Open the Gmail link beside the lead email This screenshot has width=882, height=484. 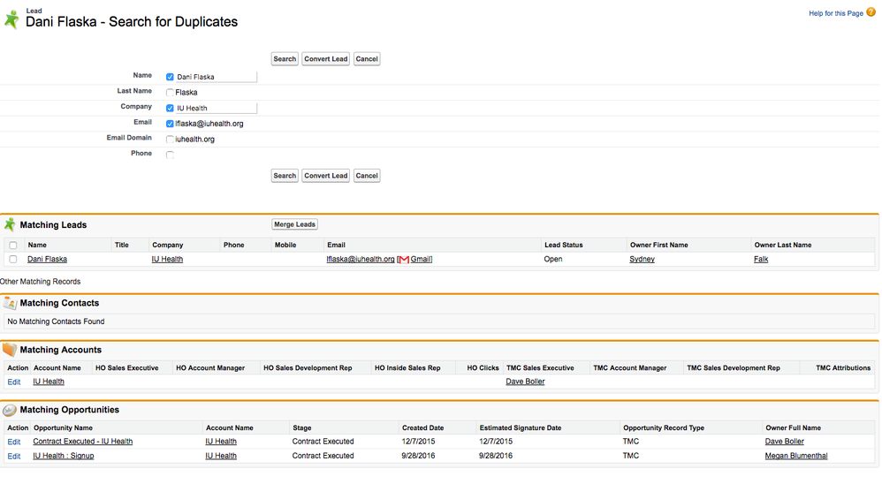[420, 259]
